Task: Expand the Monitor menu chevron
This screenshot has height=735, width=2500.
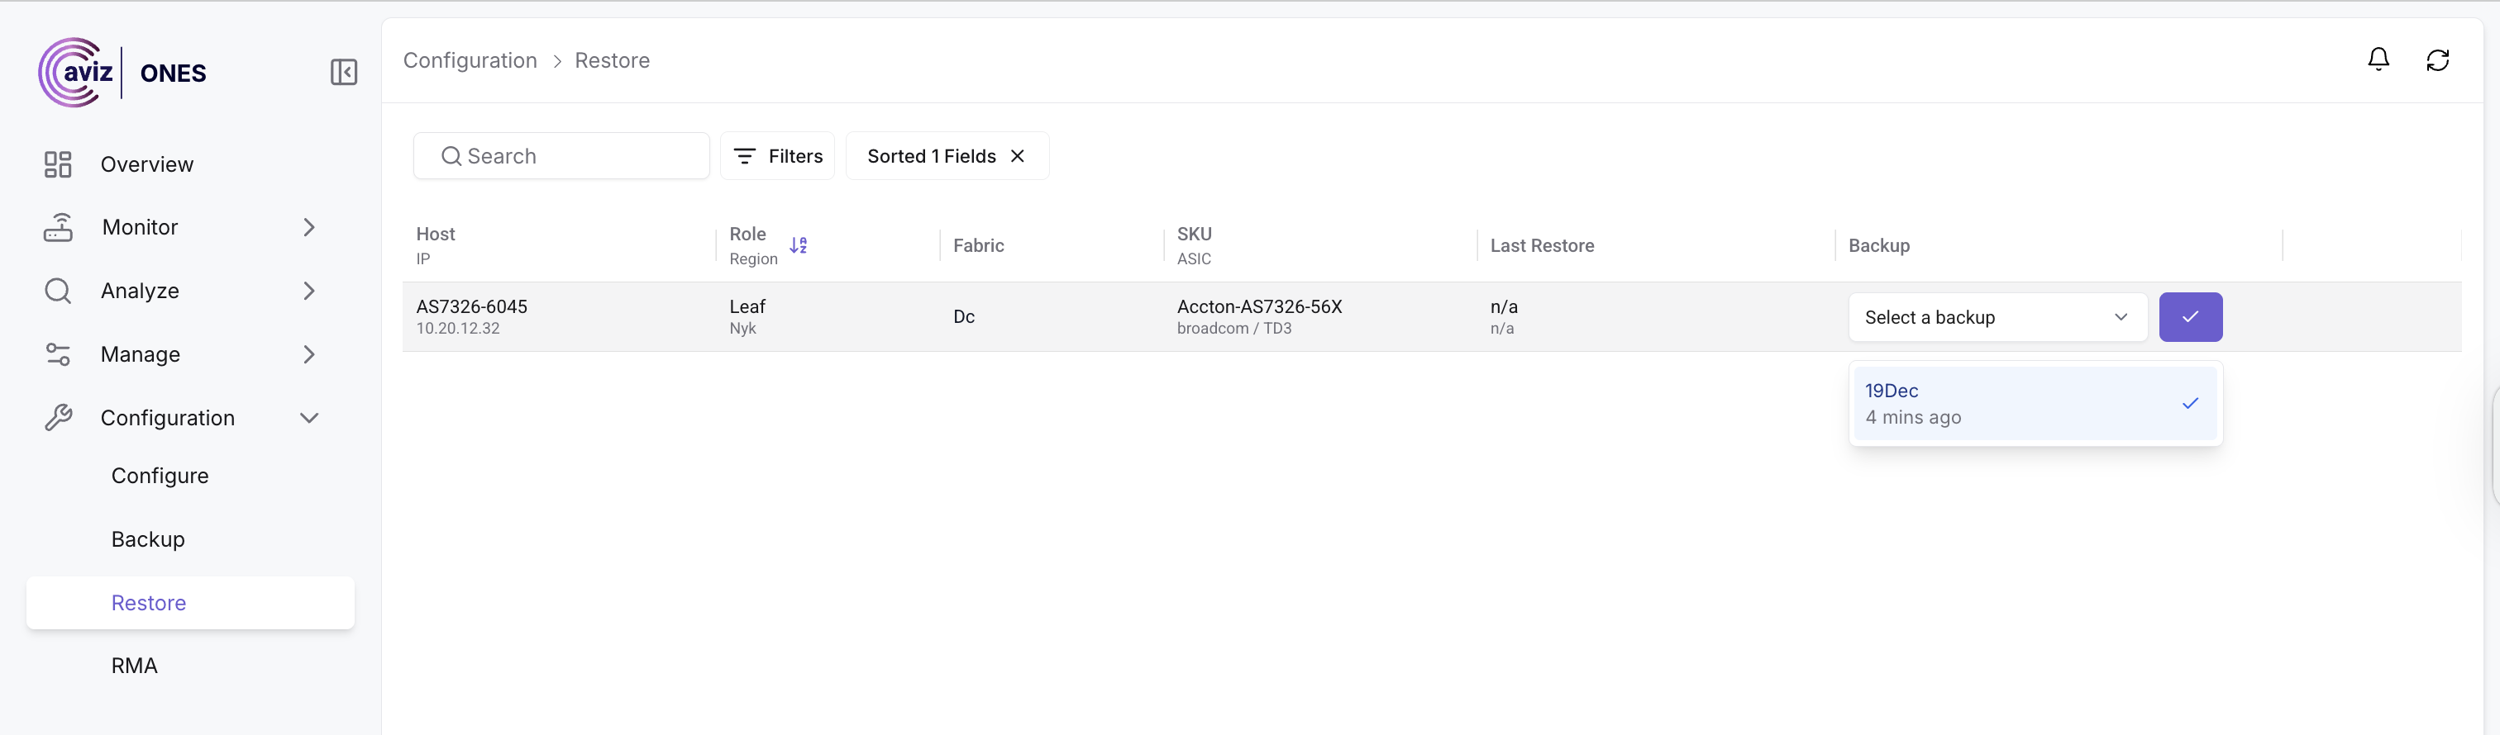Action: pyautogui.click(x=308, y=227)
